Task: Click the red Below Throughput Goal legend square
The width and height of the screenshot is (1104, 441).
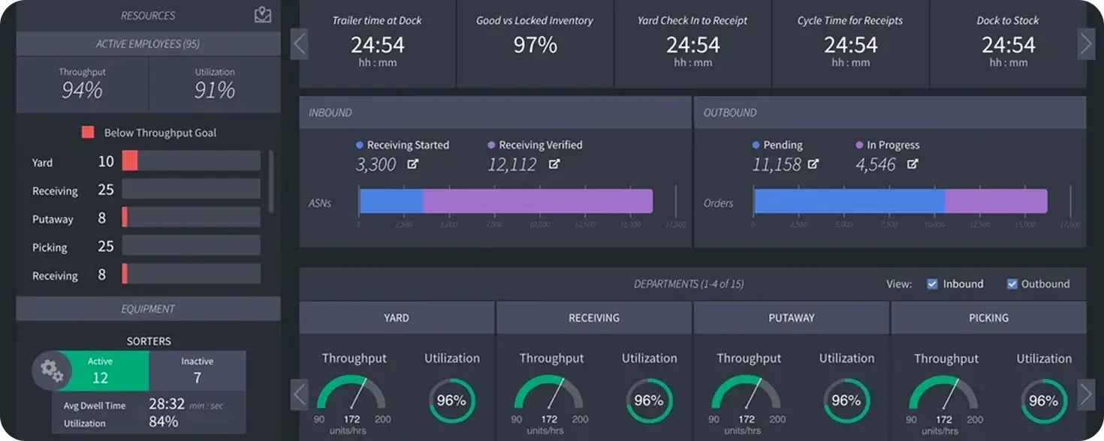Action: 88,133
